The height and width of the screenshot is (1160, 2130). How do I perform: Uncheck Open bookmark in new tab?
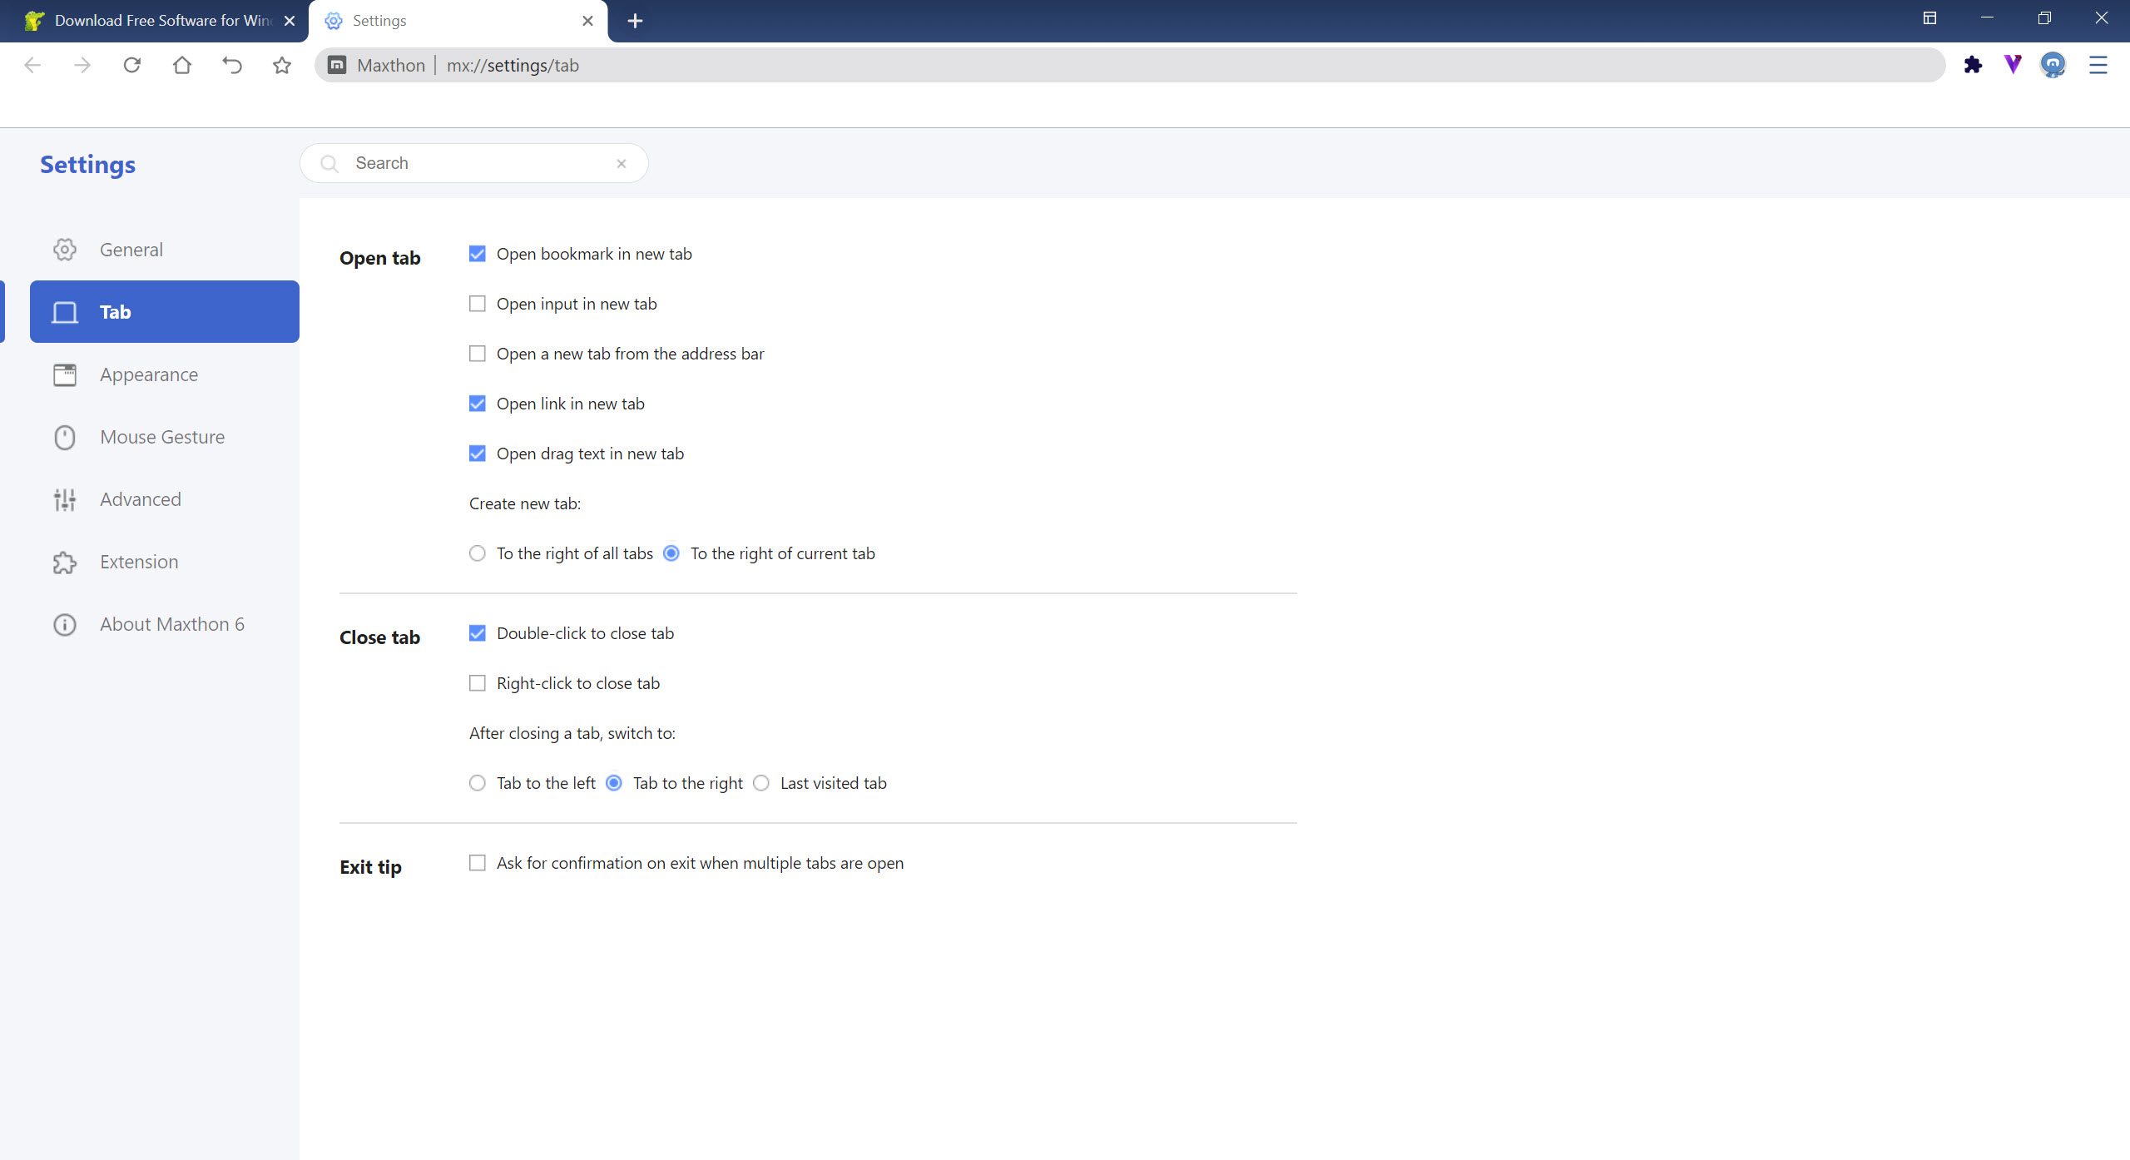pyautogui.click(x=477, y=254)
